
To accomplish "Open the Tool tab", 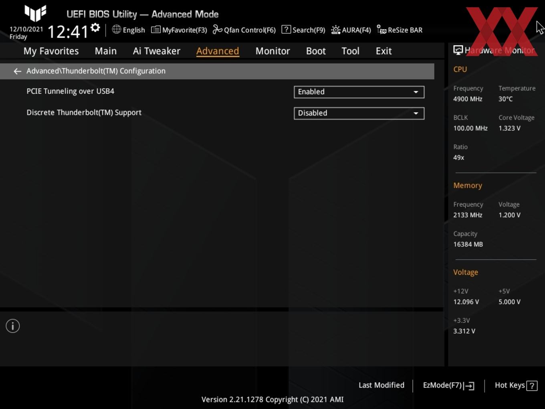I will click(x=350, y=51).
